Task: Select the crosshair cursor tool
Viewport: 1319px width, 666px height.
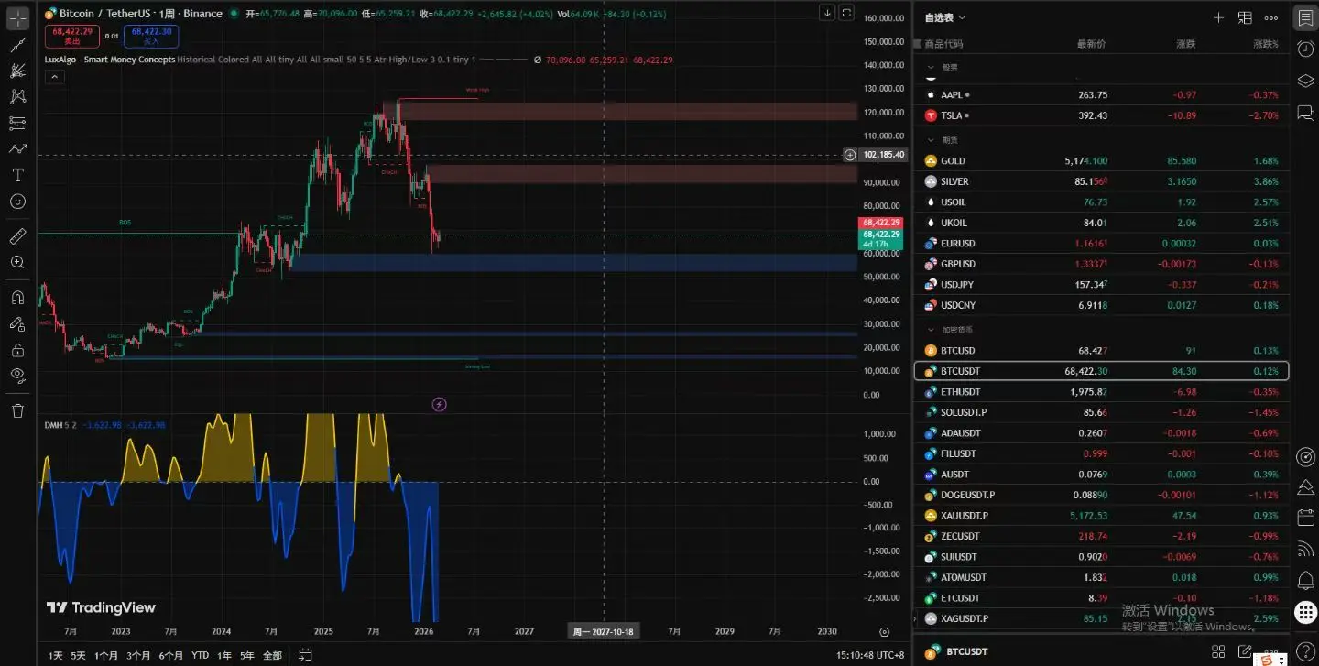Action: (17, 17)
